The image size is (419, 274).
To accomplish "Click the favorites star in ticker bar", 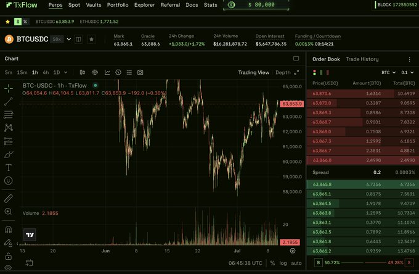I will [x=8, y=22].
